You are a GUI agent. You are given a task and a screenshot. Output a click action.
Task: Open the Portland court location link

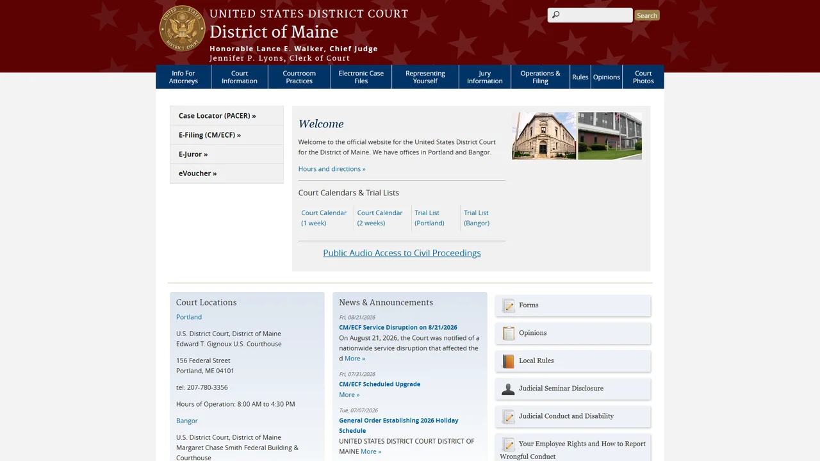(x=189, y=317)
